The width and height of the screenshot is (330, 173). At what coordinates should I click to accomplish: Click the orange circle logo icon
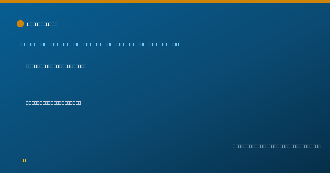coord(20,24)
